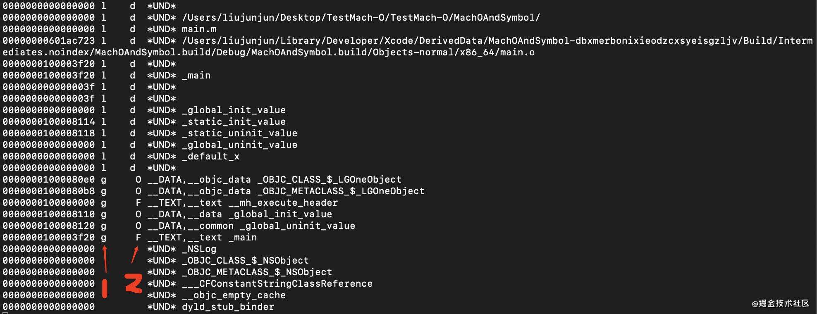Click the _static_init_value symbol
The width and height of the screenshot is (817, 314).
(234, 122)
